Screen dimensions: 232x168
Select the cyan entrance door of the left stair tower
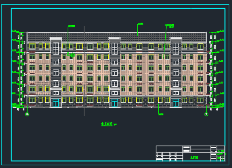(x=56, y=103)
